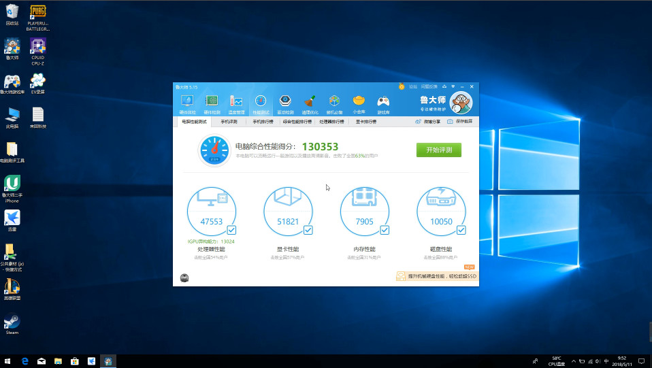Click the small round badge at window bottom-left
The height and width of the screenshot is (368, 652).
[184, 278]
